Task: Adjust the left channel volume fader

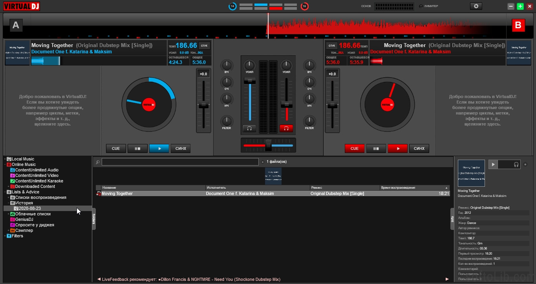Action: (250, 80)
